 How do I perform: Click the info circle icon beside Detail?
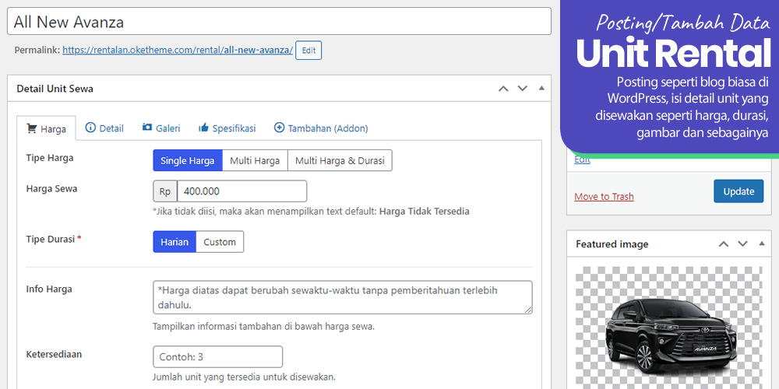point(90,128)
